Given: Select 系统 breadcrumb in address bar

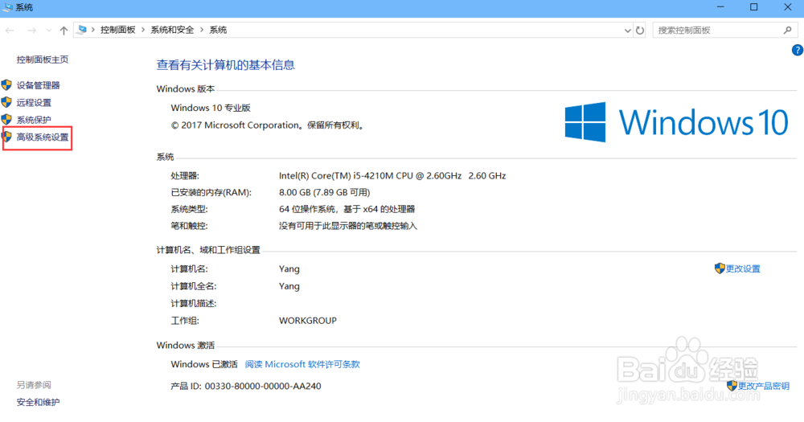Looking at the screenshot, I should [218, 31].
